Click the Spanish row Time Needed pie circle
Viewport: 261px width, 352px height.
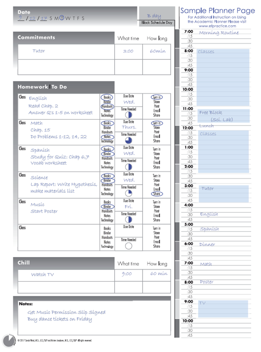(x=129, y=167)
